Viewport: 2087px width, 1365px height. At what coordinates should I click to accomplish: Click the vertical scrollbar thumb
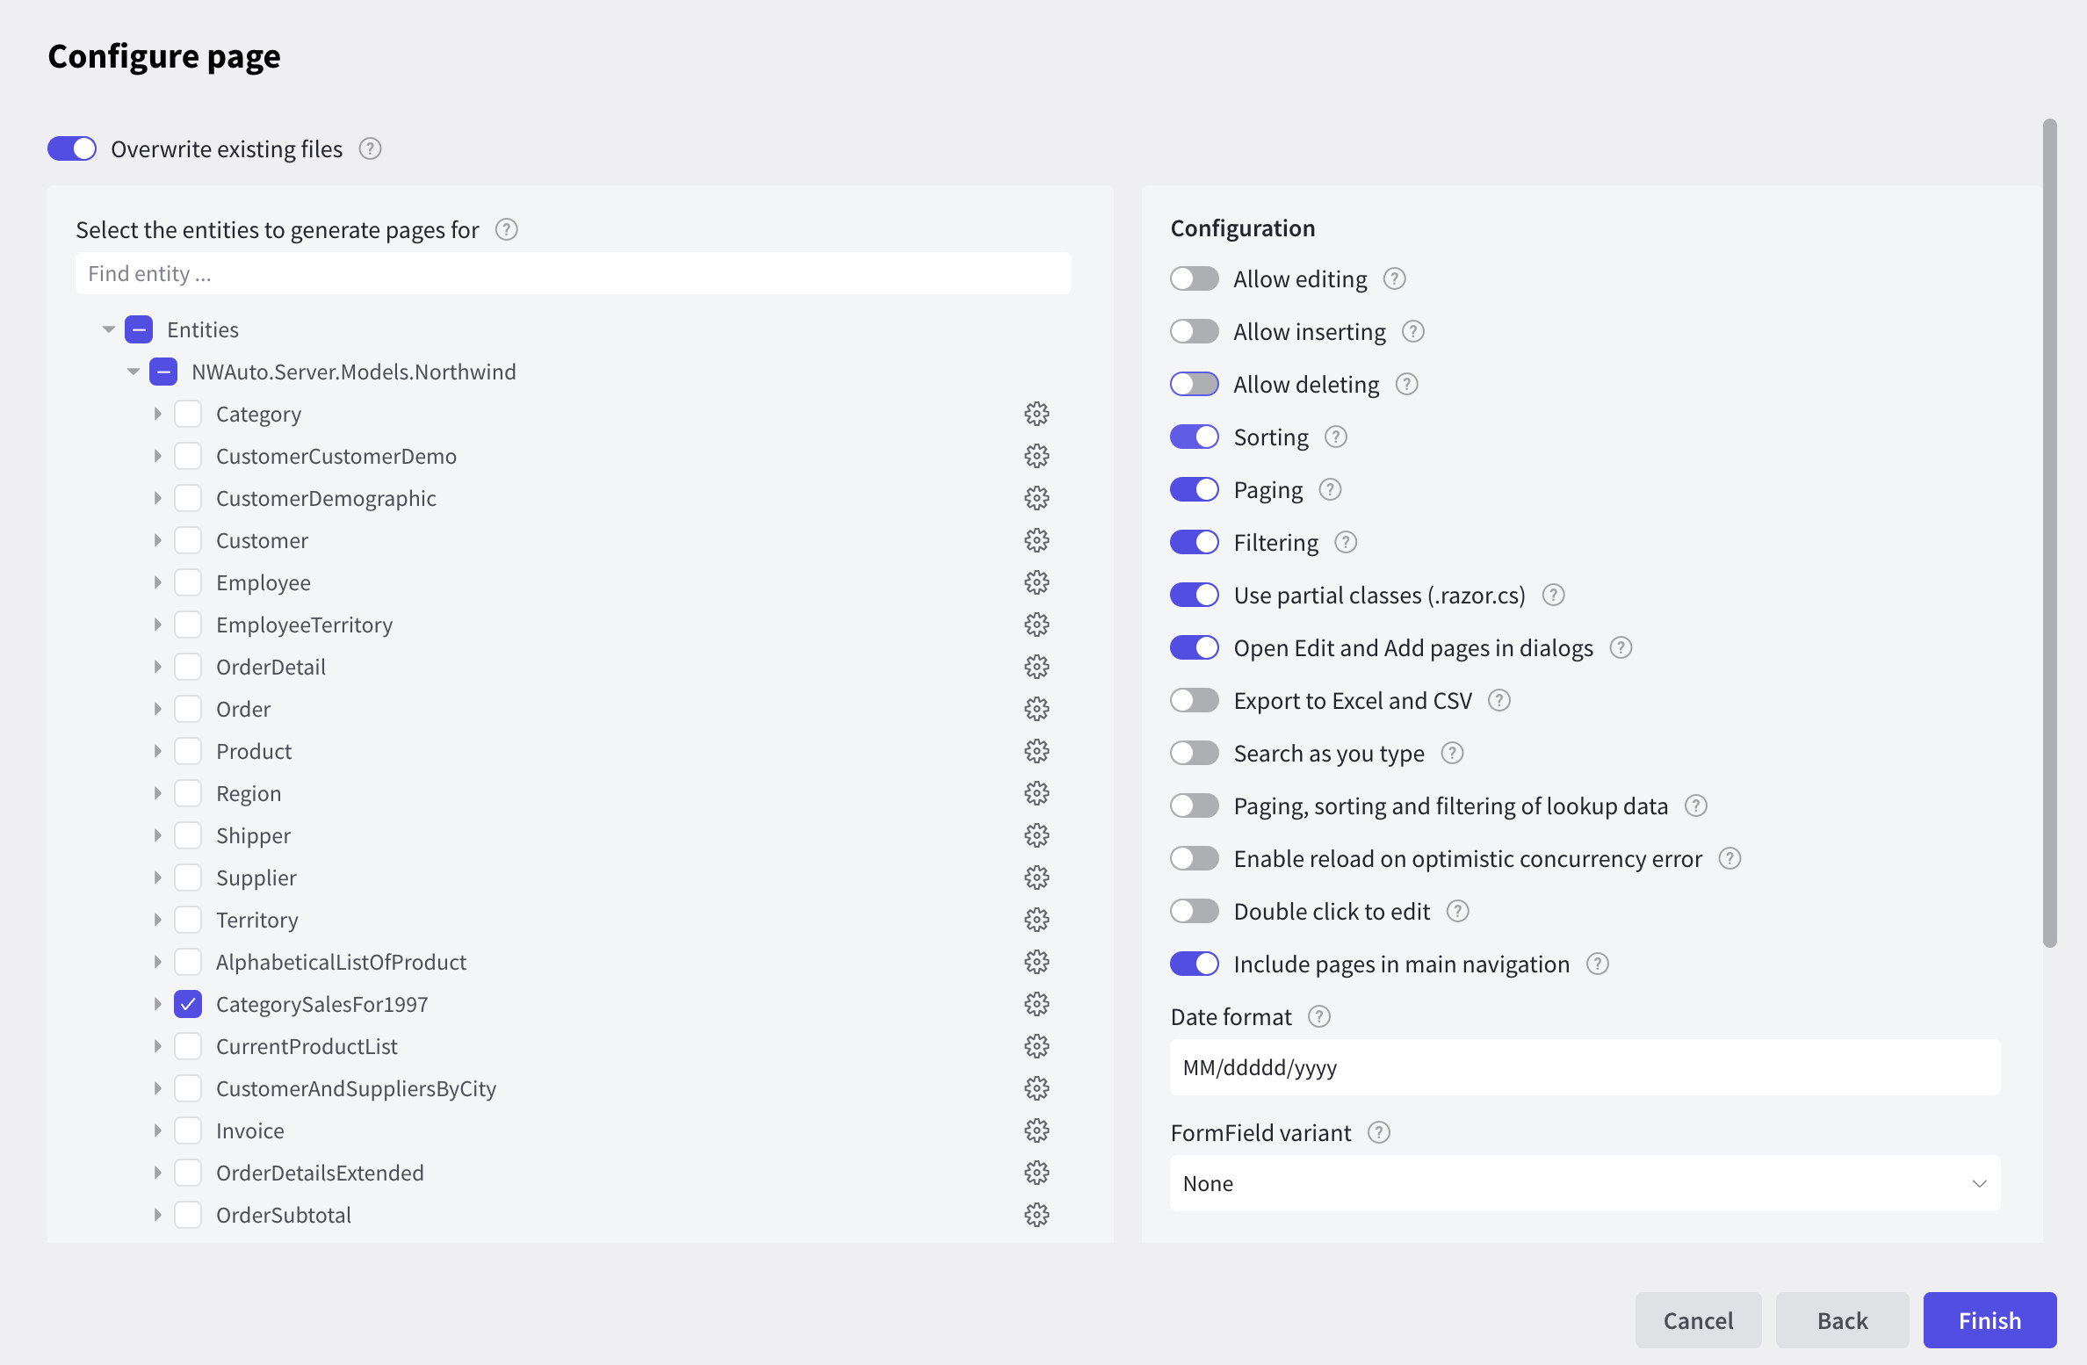pos(2049,533)
